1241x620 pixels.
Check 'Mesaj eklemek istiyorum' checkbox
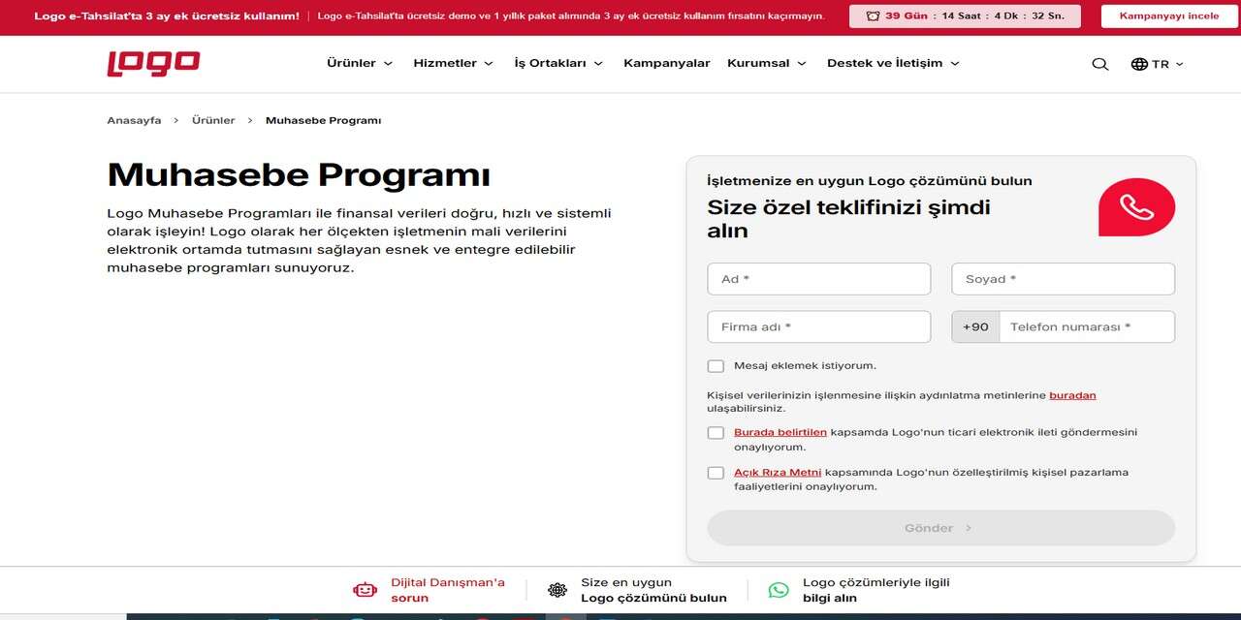coord(716,366)
